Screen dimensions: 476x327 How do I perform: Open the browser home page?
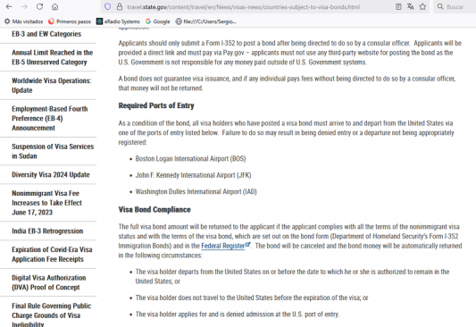point(54,6)
